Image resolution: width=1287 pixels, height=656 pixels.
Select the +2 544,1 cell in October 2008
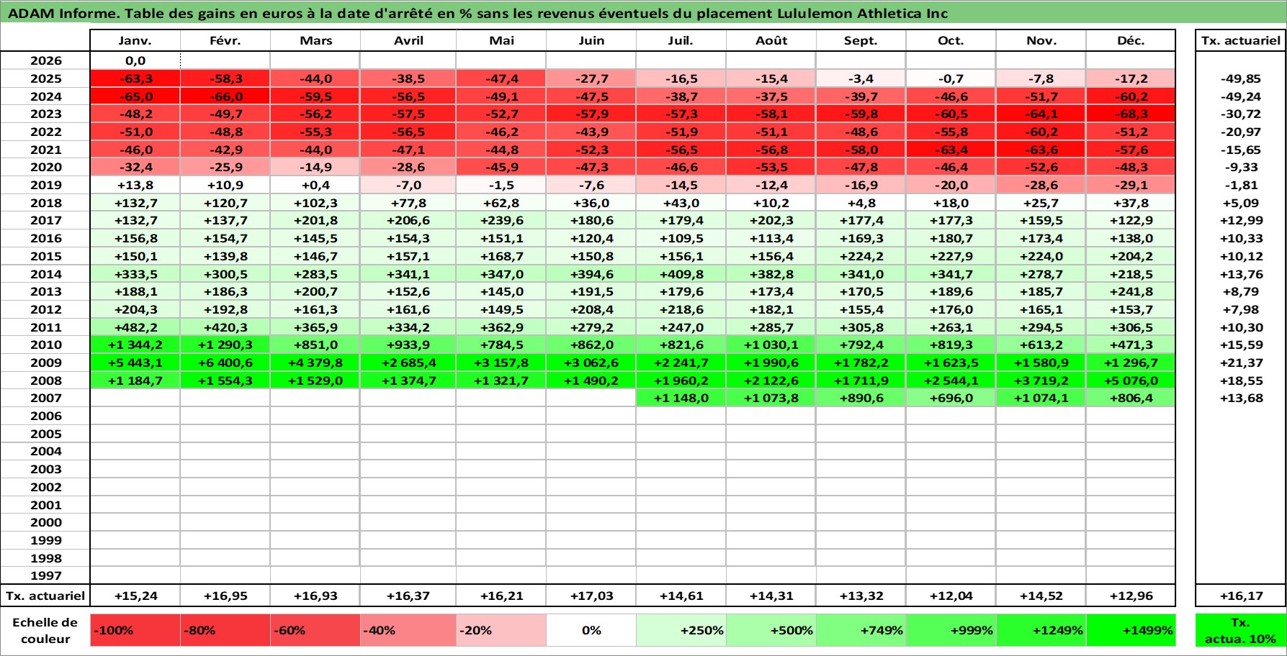point(951,381)
